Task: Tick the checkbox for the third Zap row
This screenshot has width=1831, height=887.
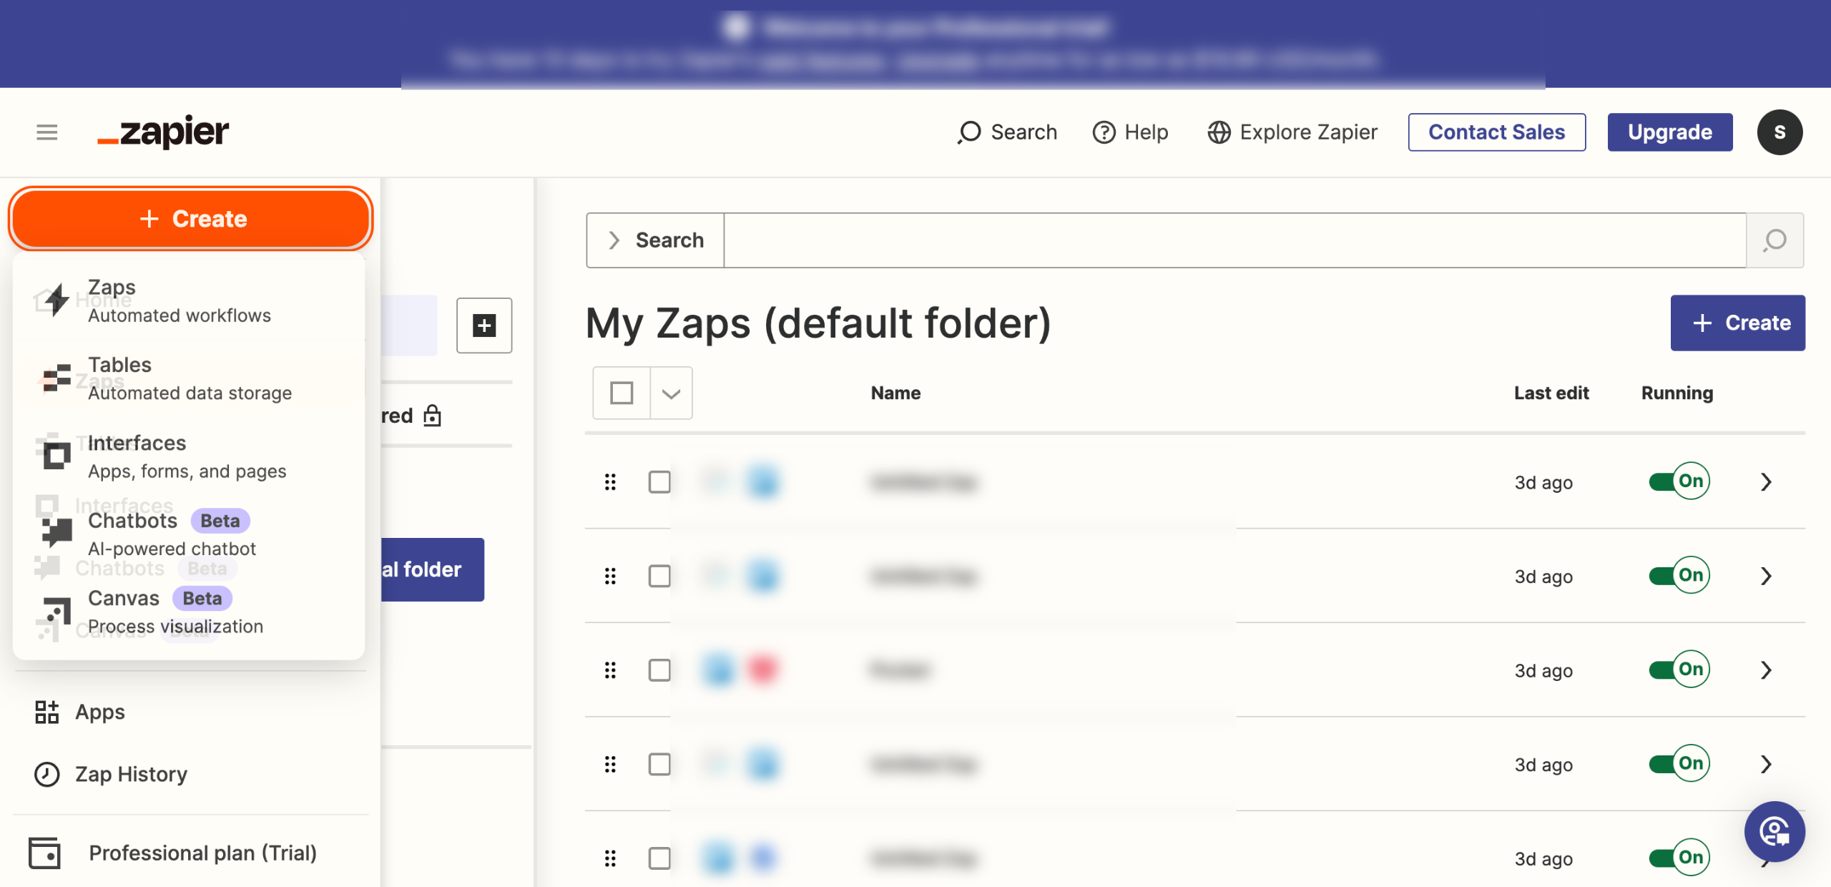Action: pos(659,670)
